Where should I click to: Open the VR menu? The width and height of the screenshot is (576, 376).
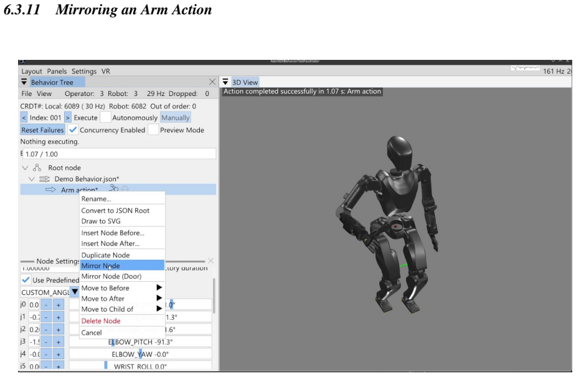pyautogui.click(x=106, y=71)
